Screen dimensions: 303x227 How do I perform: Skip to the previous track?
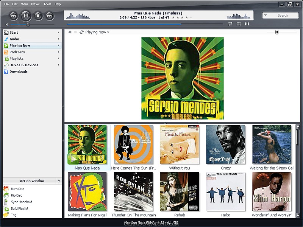(13, 16)
